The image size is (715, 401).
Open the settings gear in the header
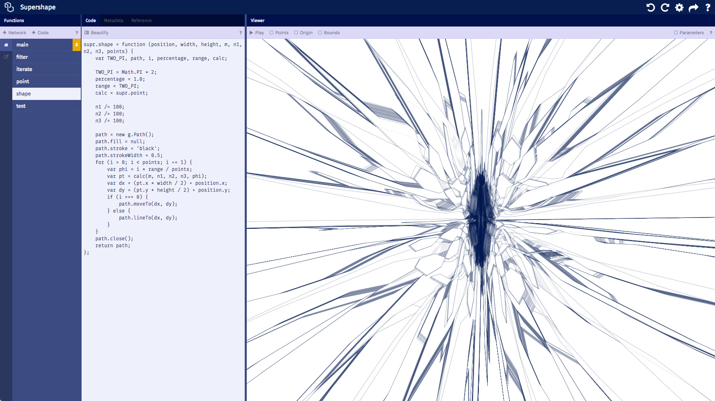point(680,7)
